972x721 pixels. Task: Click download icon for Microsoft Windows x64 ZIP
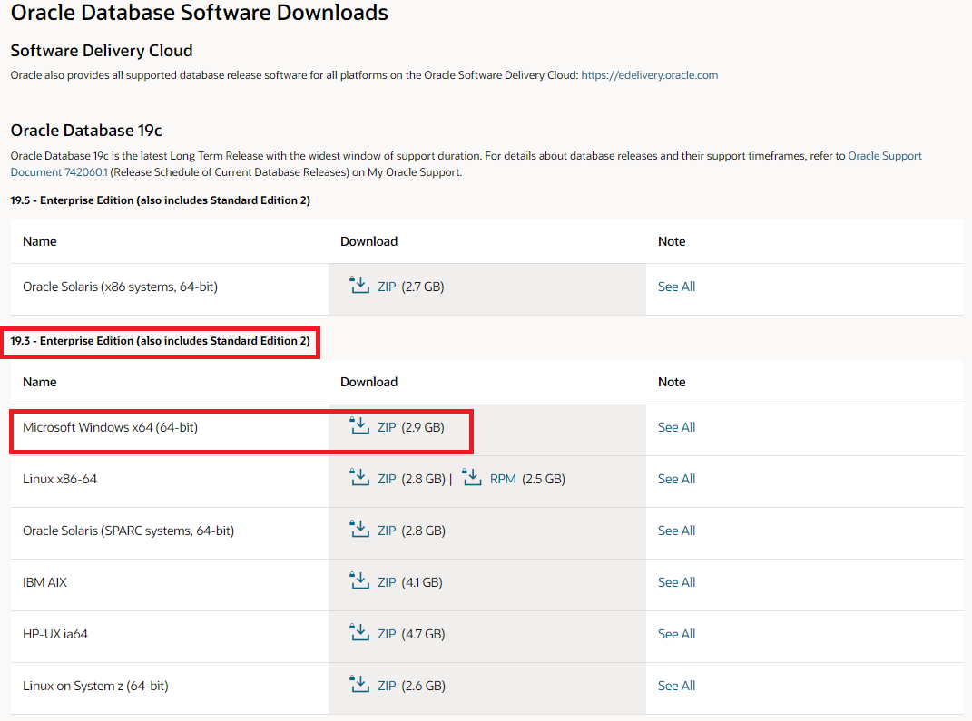point(359,425)
